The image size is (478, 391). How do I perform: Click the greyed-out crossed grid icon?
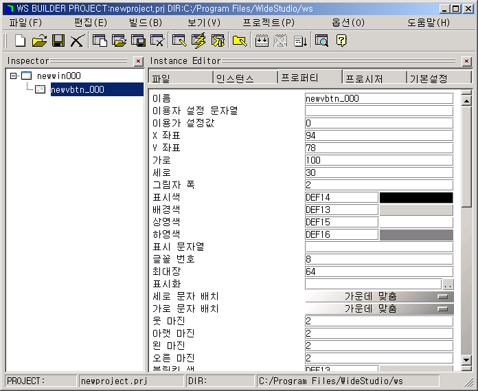pyautogui.click(x=280, y=41)
